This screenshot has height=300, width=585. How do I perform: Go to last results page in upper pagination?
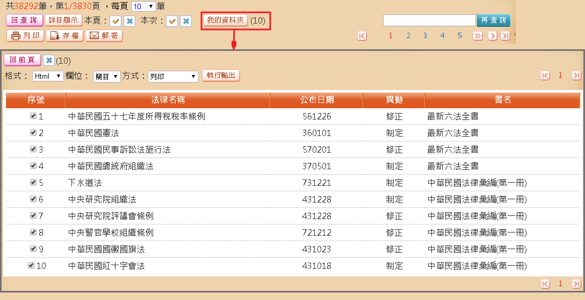pos(505,36)
